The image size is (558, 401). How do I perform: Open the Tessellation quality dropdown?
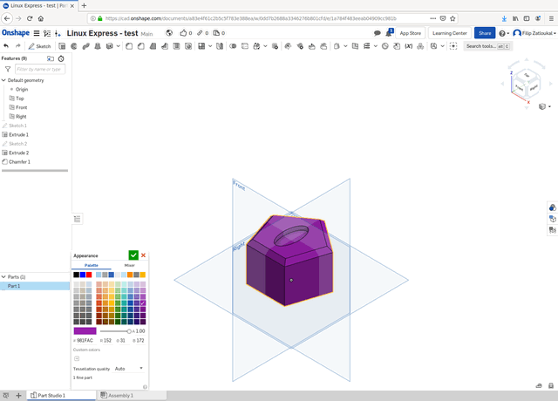(129, 369)
